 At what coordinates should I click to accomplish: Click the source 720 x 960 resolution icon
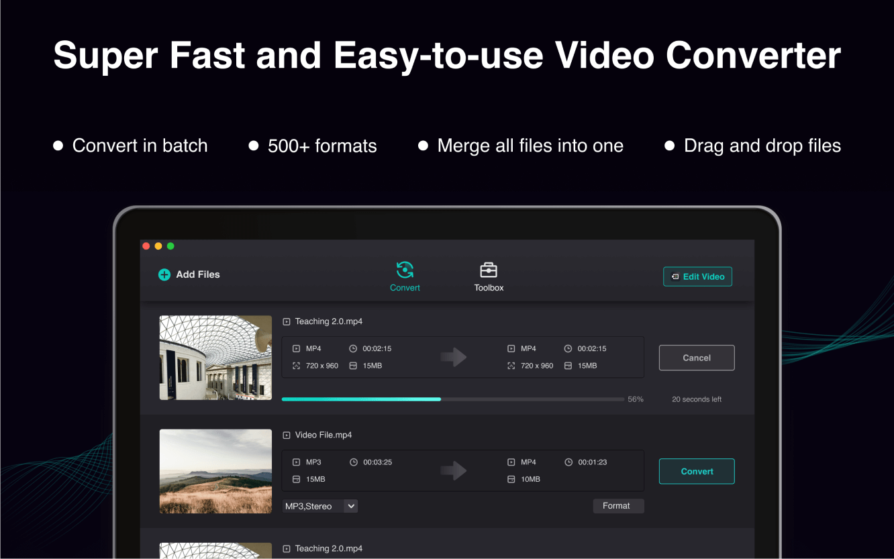(x=297, y=366)
